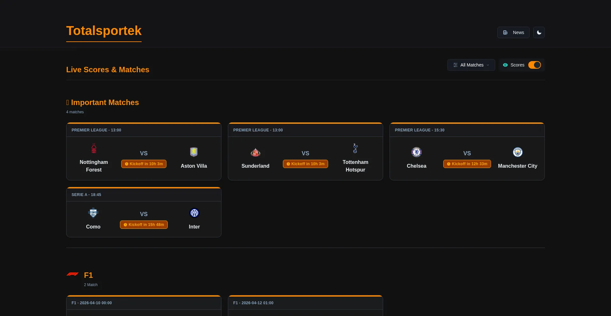Viewport: 611px width, 316px height.
Task: Go to the Totalsportek home logo
Action: click(104, 31)
